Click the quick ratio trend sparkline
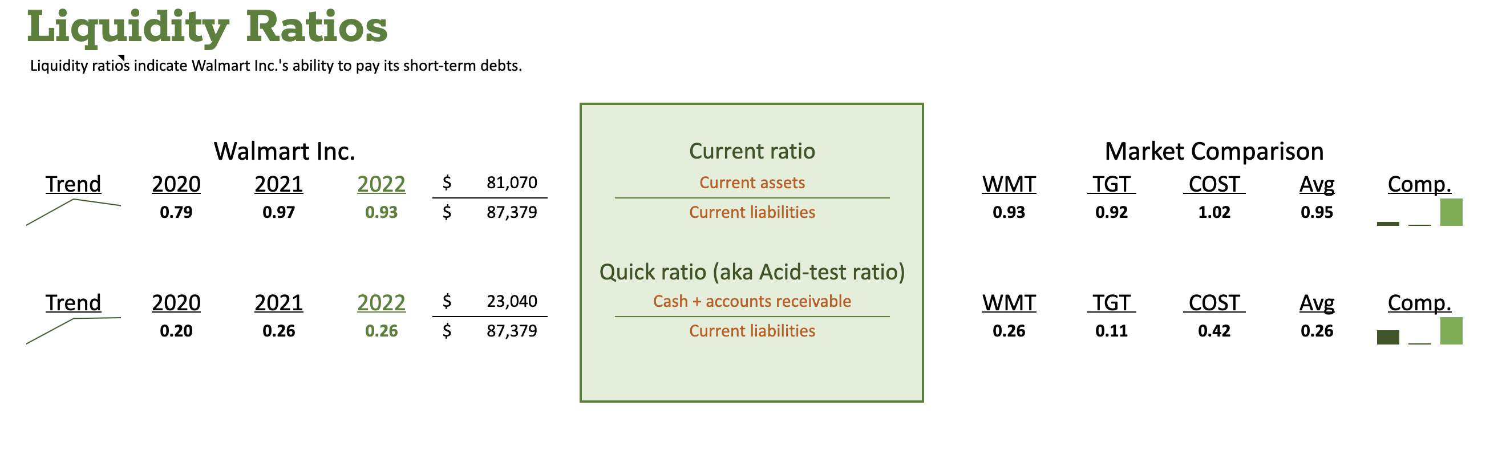This screenshot has height=462, width=1498. 73,331
